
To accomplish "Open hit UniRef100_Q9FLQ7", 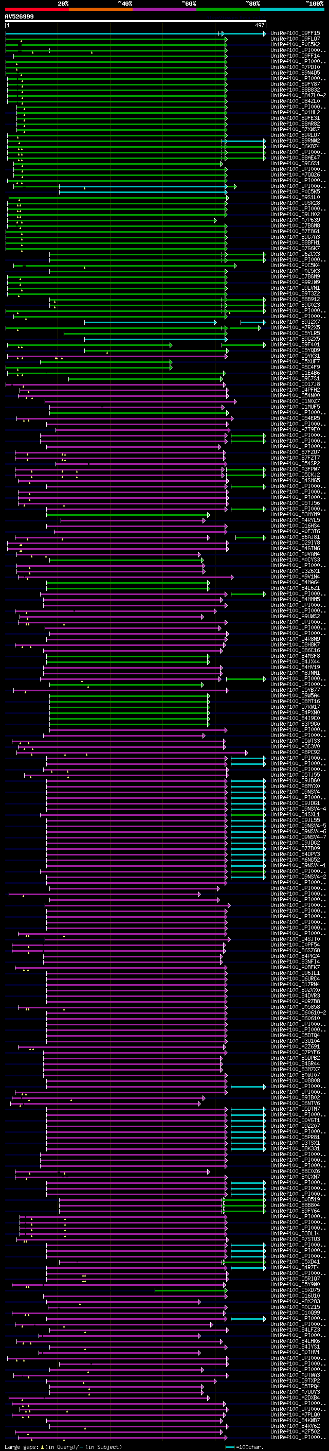I will [295, 40].
